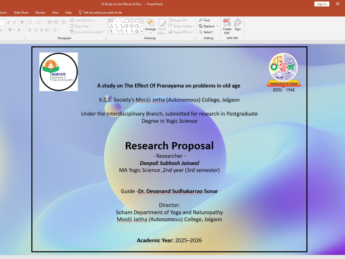Expand the shapes gallery with More arrow
The height and width of the screenshot is (259, 345).
coord(142,31)
